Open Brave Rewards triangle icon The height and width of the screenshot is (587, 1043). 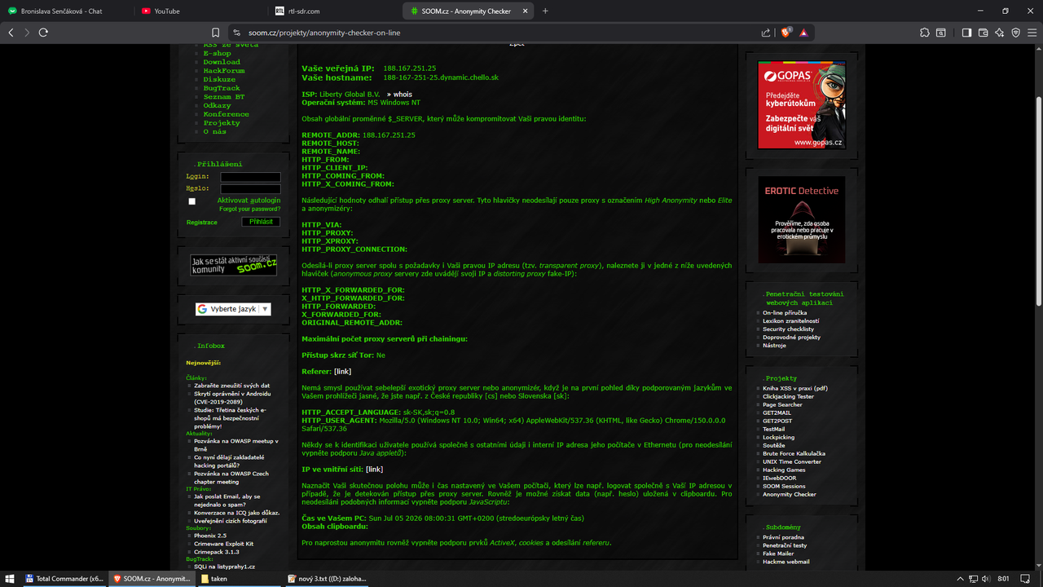[803, 33]
